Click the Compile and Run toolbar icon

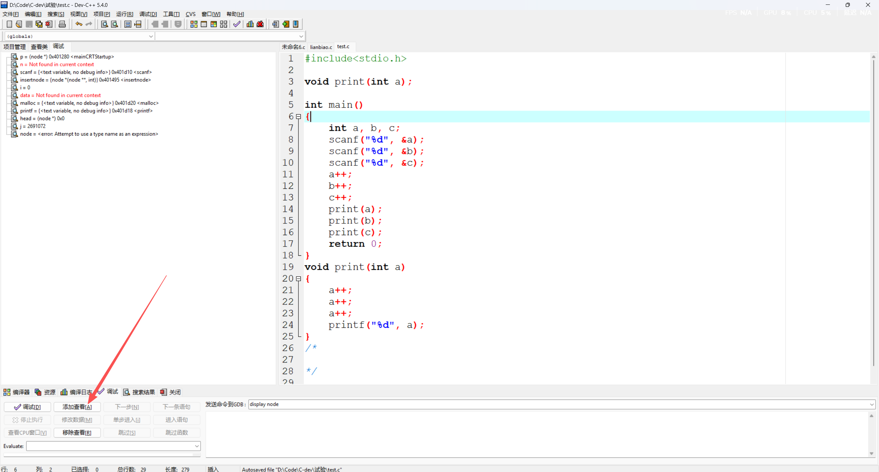point(214,24)
